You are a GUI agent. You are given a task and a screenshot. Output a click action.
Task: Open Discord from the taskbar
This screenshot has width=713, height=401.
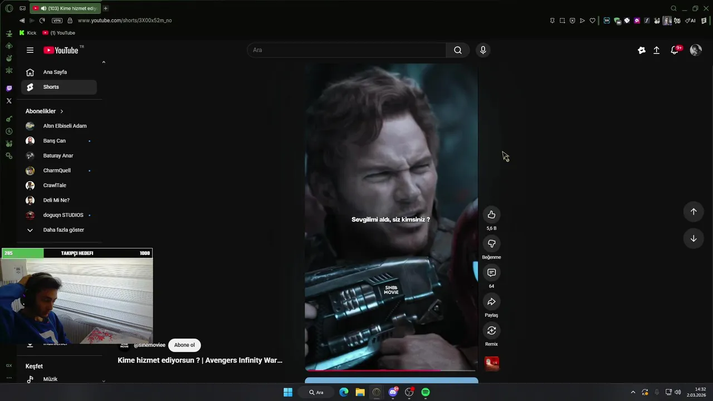393,392
